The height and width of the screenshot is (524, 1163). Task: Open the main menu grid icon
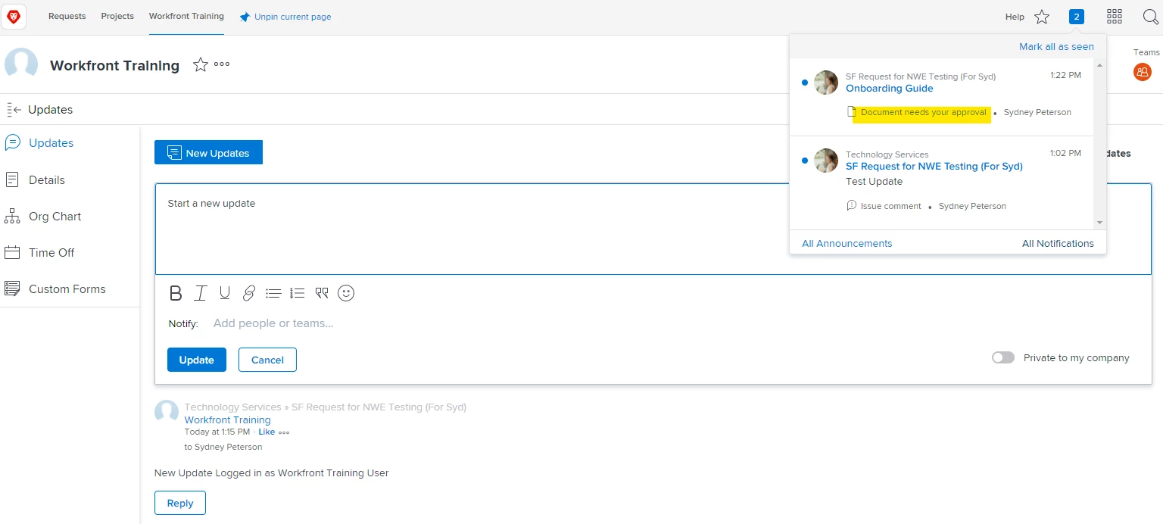point(1115,17)
